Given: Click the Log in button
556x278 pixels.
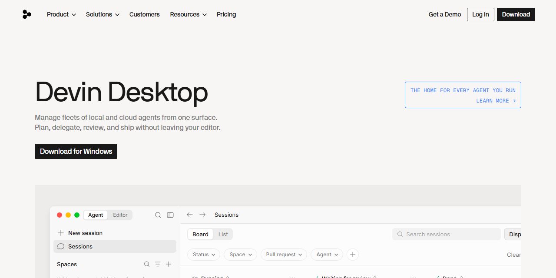Looking at the screenshot, I should [x=480, y=14].
